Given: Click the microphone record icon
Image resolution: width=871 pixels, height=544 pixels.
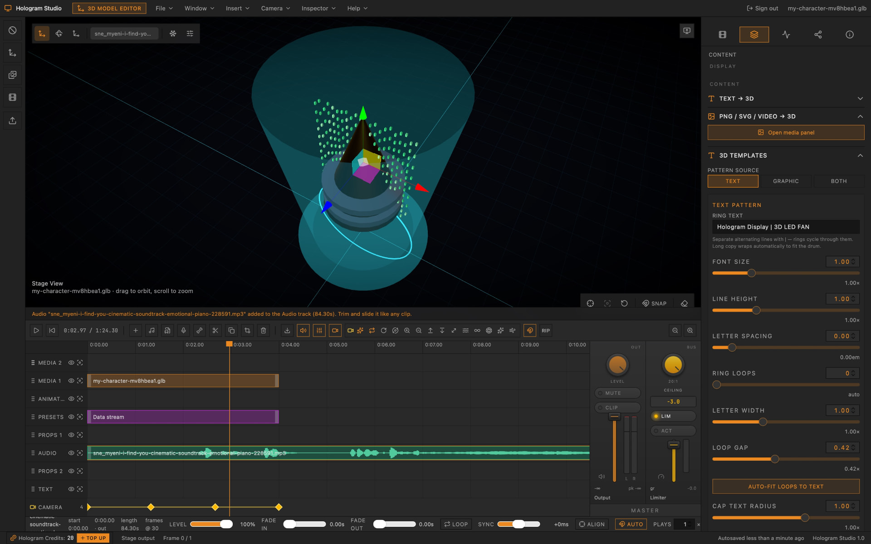Looking at the screenshot, I should tap(183, 331).
